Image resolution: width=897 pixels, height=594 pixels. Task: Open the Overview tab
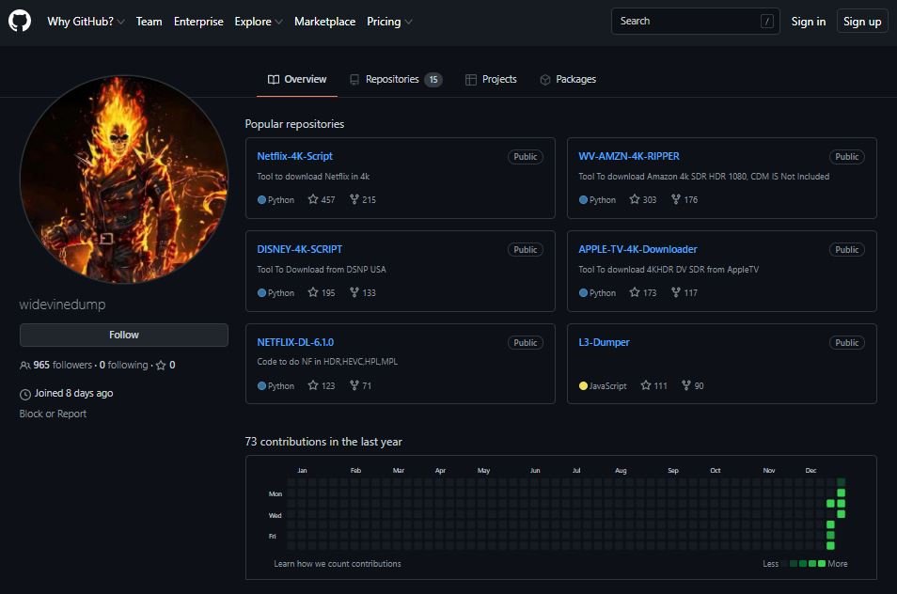pyautogui.click(x=297, y=80)
